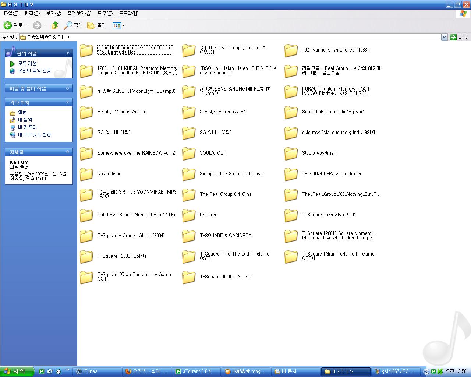Select the skid row folder icon
Screen dimensions: 471x377
click(x=291, y=133)
